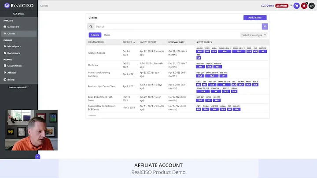The image size is (317, 178).
Task: Open Sales Department - SCS Demo client
Action: click(177, 99)
